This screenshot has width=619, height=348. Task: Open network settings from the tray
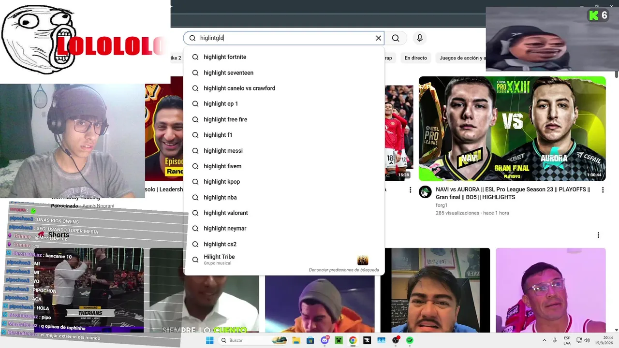point(579,340)
